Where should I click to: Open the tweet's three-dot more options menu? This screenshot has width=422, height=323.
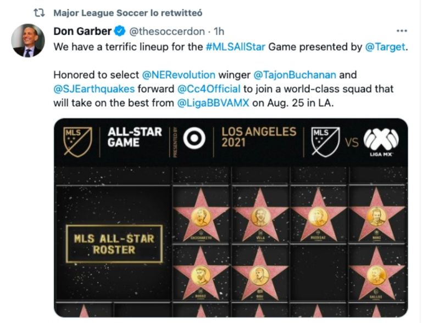click(402, 31)
